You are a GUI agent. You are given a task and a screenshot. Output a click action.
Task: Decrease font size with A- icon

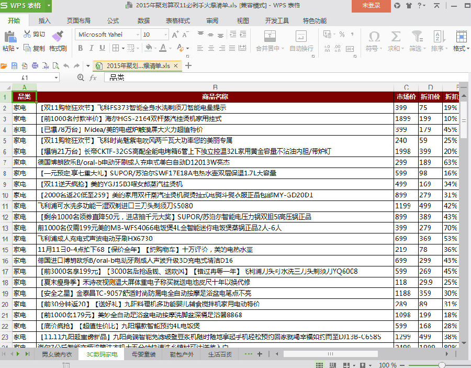186,34
